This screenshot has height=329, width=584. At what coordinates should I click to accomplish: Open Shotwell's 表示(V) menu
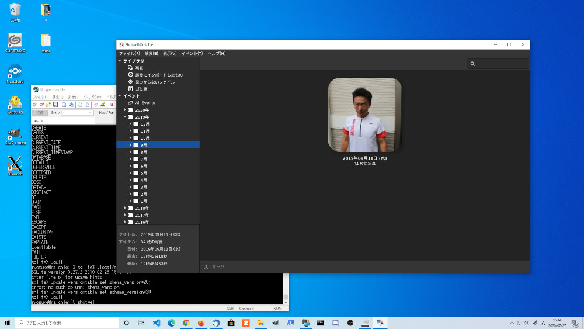pos(169,54)
